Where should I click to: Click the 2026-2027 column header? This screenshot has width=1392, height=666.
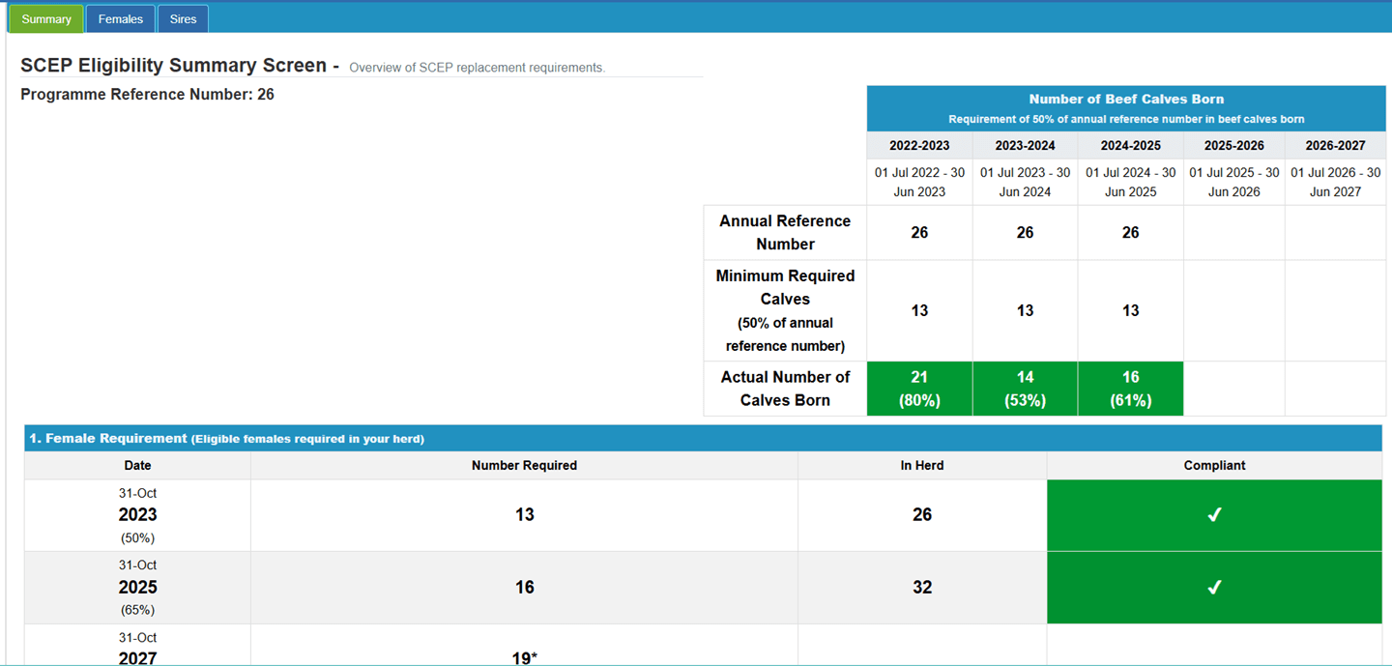(x=1335, y=145)
